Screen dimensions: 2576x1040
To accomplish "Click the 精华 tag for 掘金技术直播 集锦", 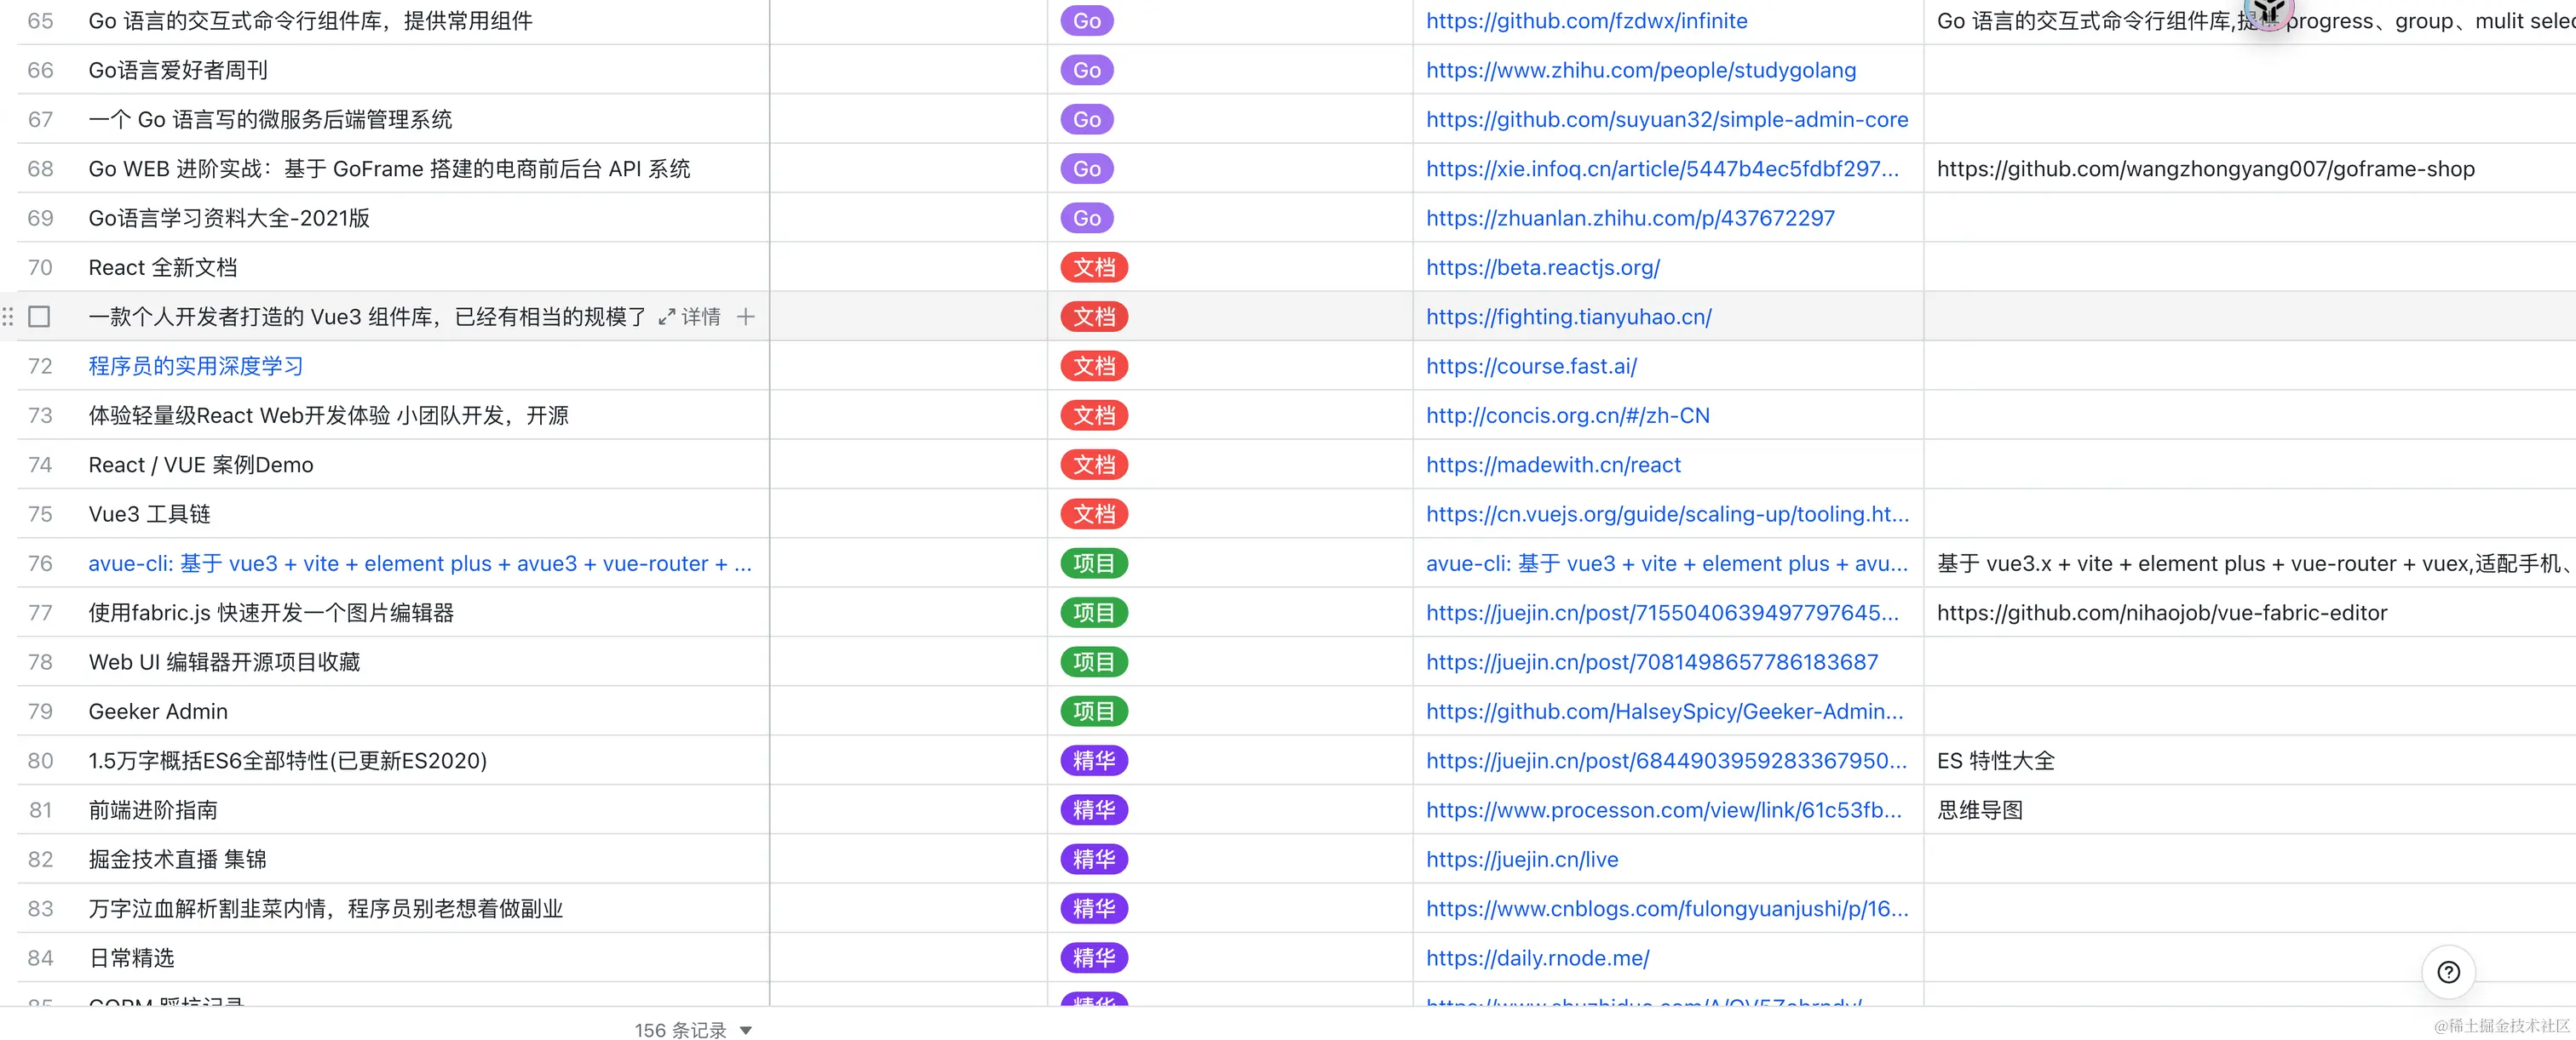I will [x=1094, y=860].
